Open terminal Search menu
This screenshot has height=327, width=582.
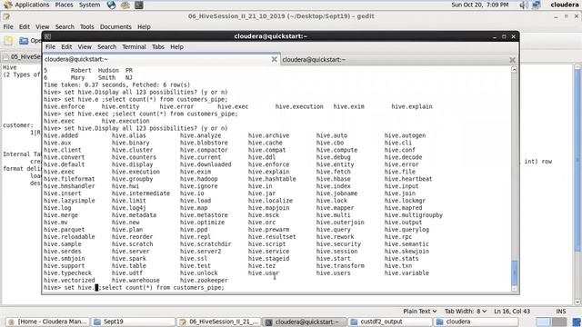point(107,46)
